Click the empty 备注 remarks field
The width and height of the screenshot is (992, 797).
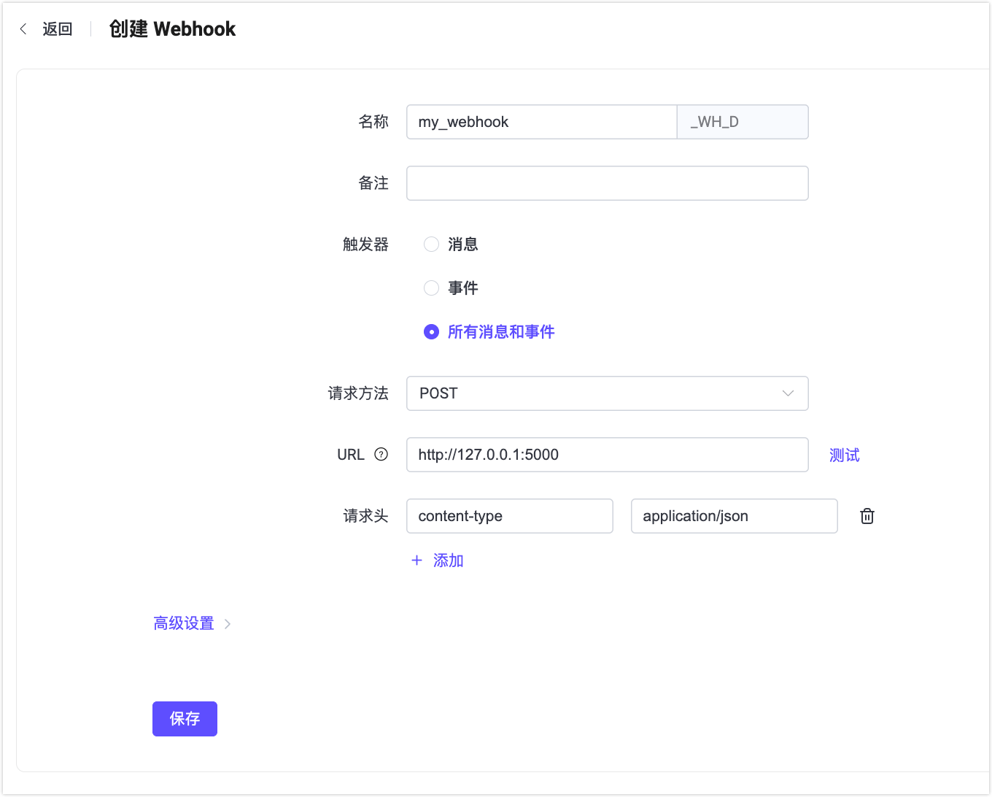pyautogui.click(x=608, y=183)
